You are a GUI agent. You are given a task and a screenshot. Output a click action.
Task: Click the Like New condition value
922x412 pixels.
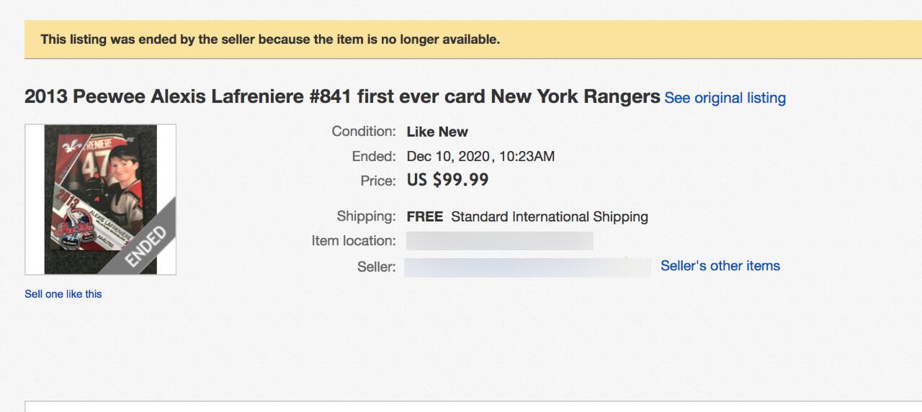[437, 132]
